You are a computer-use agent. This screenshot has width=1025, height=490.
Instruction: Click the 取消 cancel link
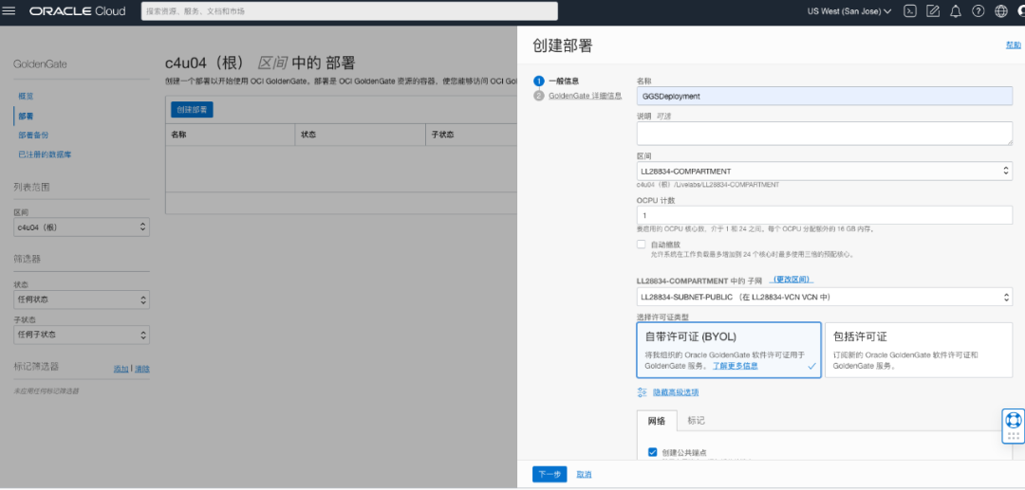[584, 474]
